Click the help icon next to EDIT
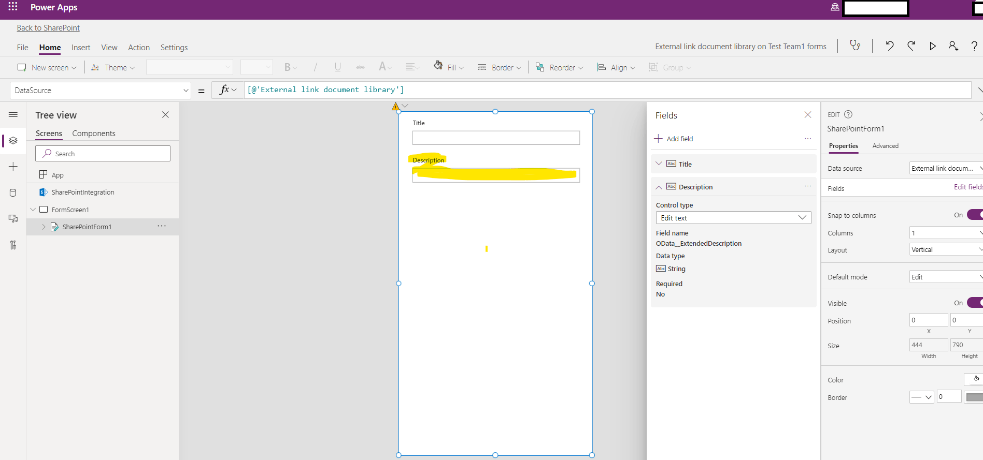 (x=848, y=114)
